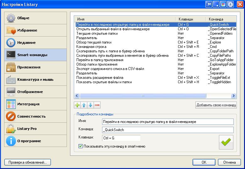
Task: Add a new command with green plus
Action: (x=77, y=105)
